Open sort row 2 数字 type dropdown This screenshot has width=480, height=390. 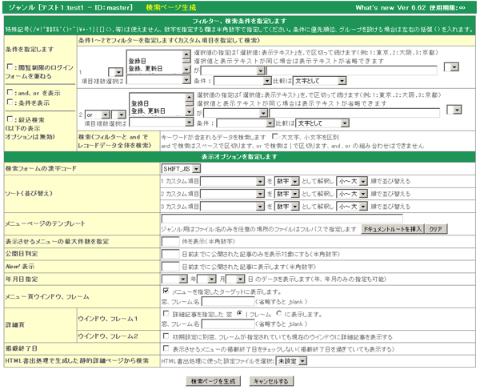[x=287, y=194]
